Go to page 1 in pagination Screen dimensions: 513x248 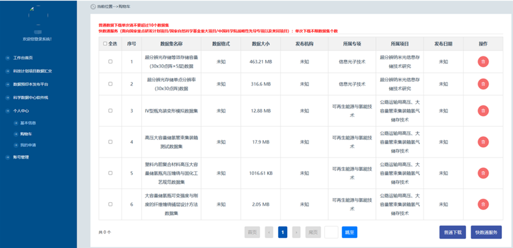(x=282, y=232)
